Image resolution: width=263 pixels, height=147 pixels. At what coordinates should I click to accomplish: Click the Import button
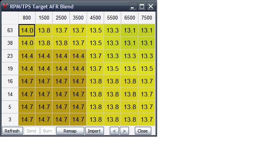pos(94,131)
